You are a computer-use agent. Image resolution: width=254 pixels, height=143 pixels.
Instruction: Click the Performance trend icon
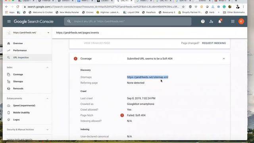[9, 50]
